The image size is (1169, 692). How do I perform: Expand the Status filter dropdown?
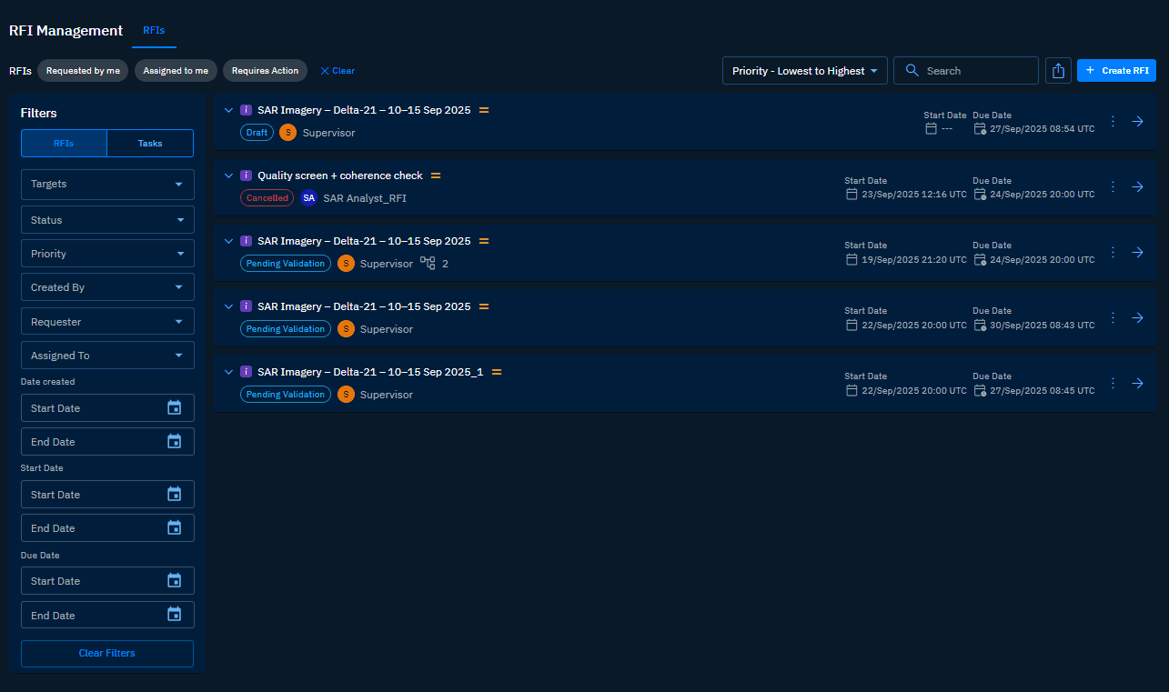107,220
